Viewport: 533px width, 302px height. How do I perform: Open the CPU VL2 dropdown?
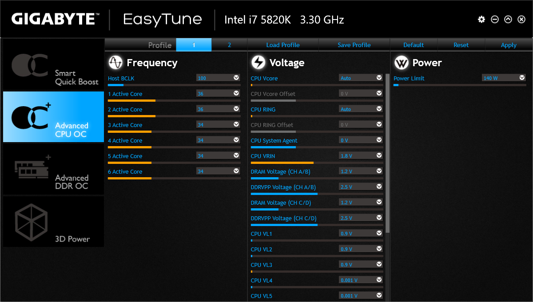[361, 249]
